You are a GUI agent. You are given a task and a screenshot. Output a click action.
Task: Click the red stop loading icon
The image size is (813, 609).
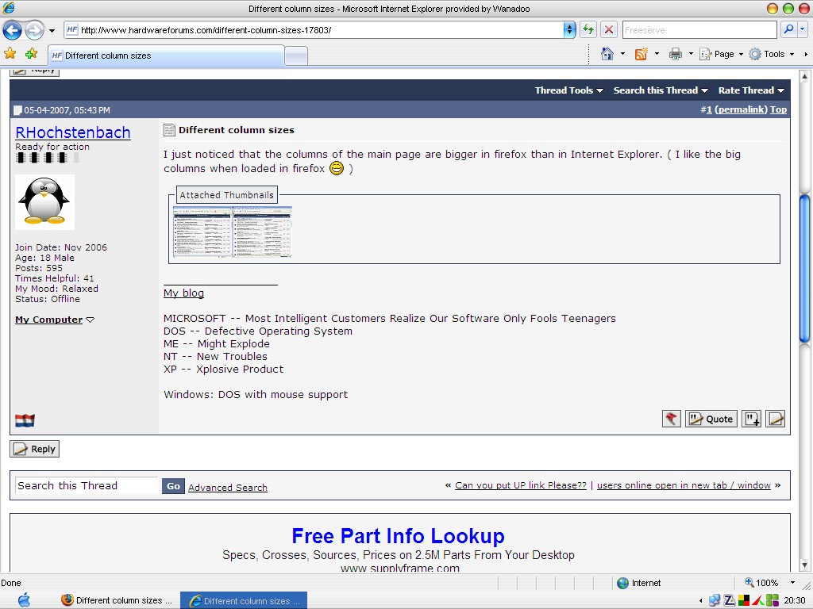(609, 29)
